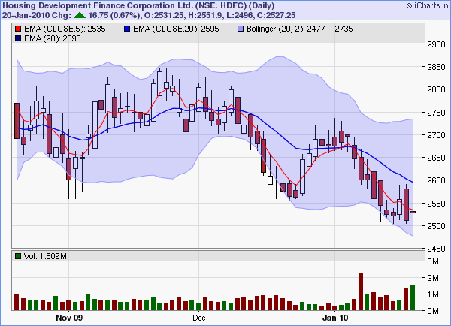Click the 'EMA (20): 2595' legend label
The image size is (451, 326).
[53, 38]
